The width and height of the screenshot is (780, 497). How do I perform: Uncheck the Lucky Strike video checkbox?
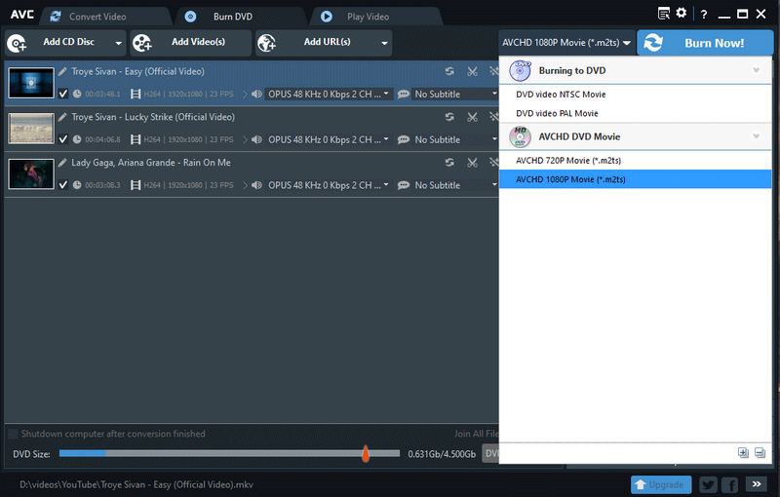point(63,139)
